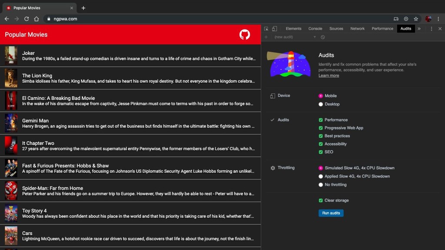Switch to the Network tab
The image size is (445, 250).
pos(357,29)
